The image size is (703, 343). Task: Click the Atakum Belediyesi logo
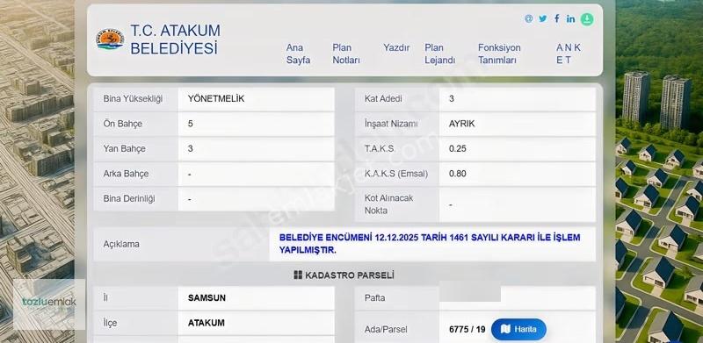109,39
